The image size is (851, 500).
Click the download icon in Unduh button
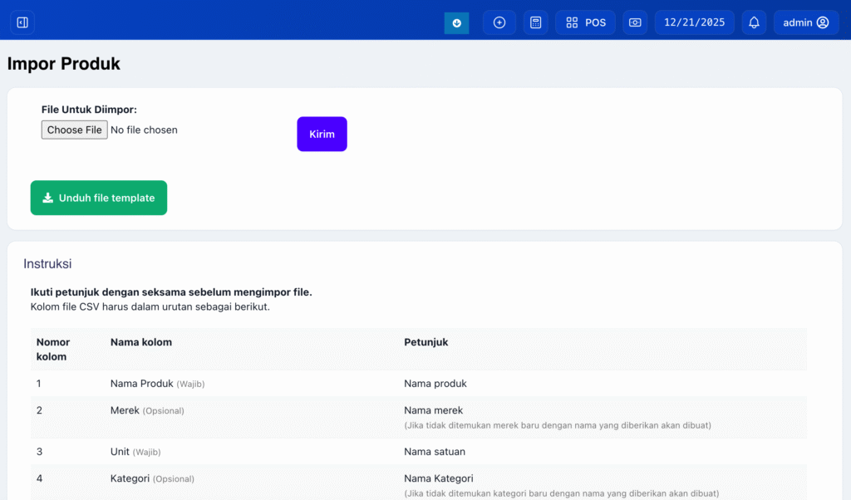(x=48, y=198)
